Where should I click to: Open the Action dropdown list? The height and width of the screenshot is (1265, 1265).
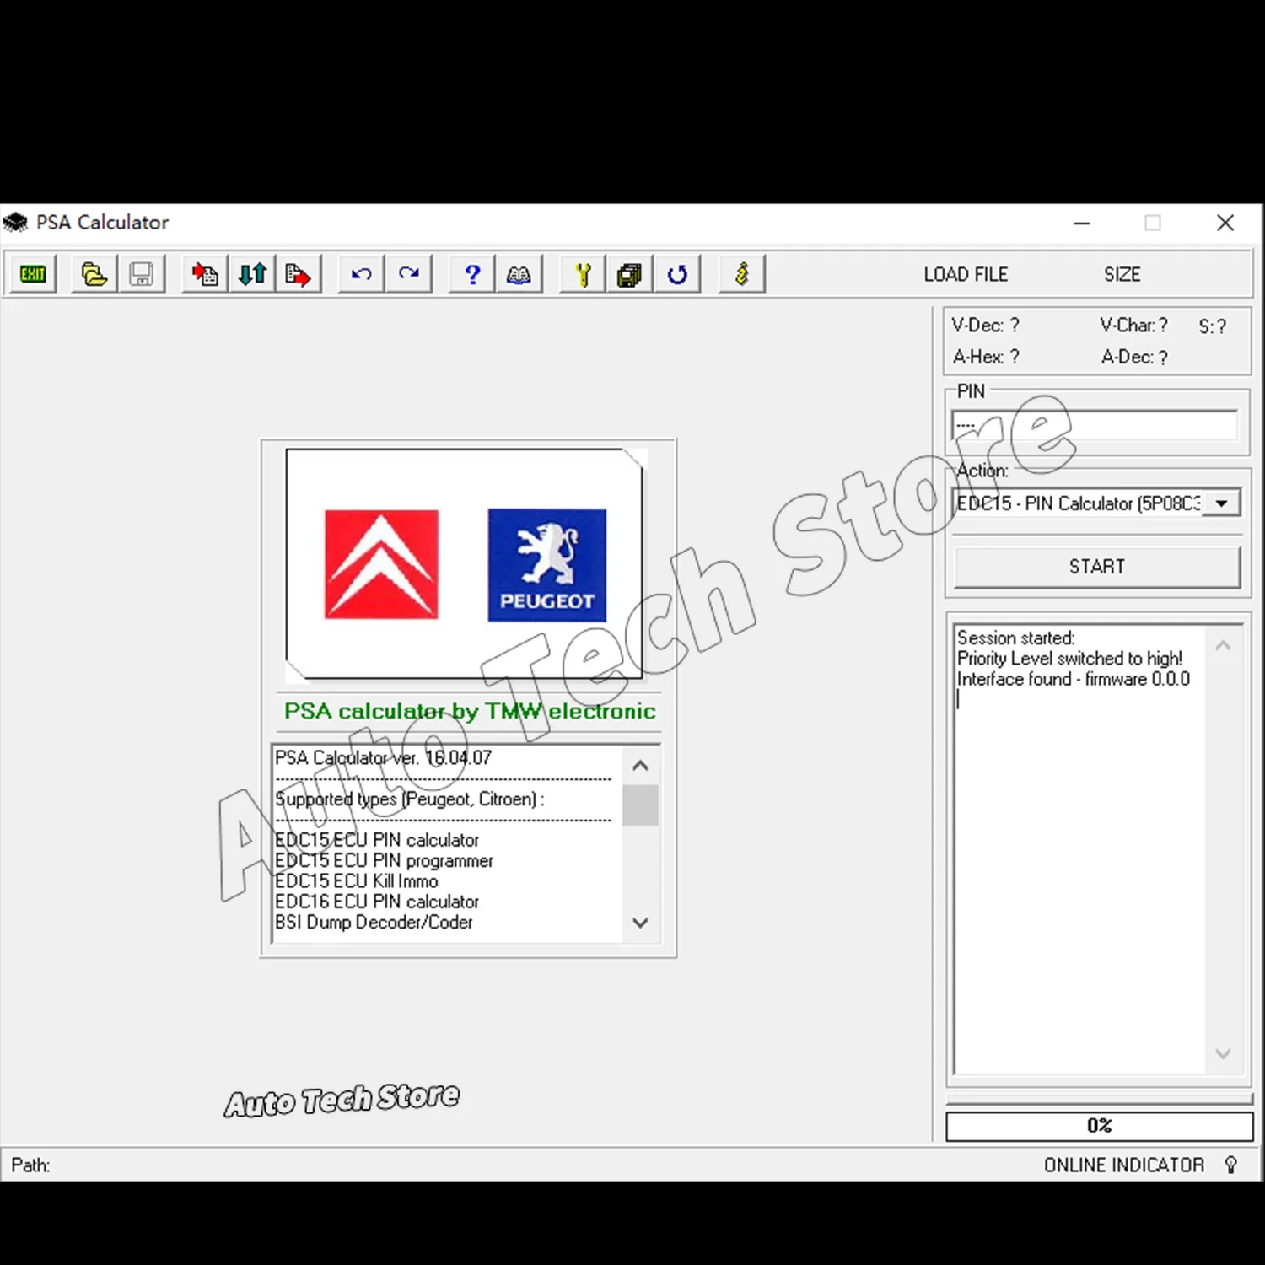1220,503
